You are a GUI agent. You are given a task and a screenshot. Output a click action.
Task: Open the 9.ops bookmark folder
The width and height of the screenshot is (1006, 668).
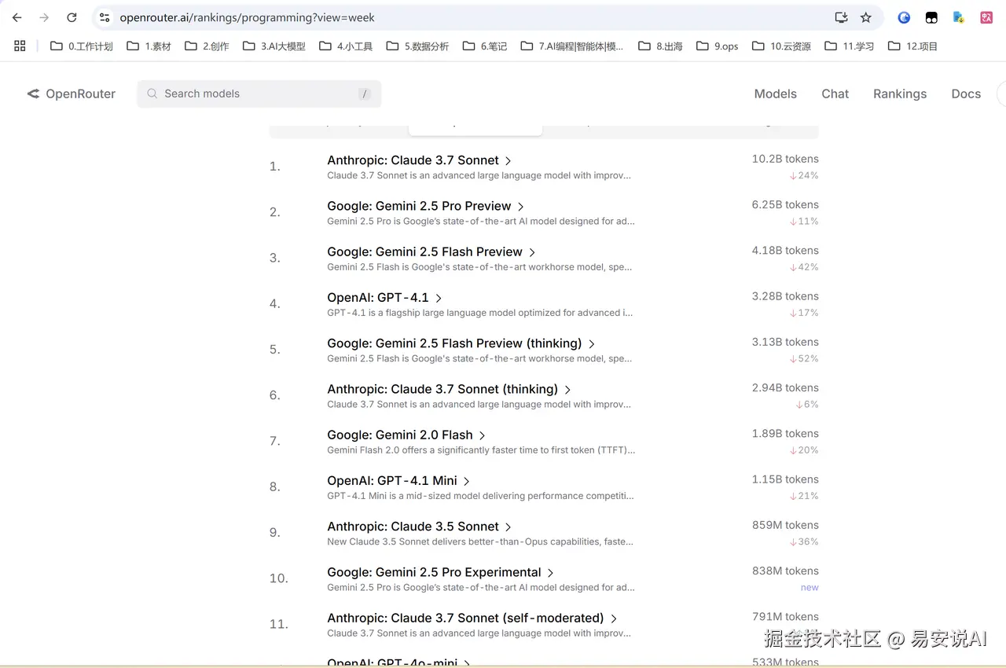(717, 46)
